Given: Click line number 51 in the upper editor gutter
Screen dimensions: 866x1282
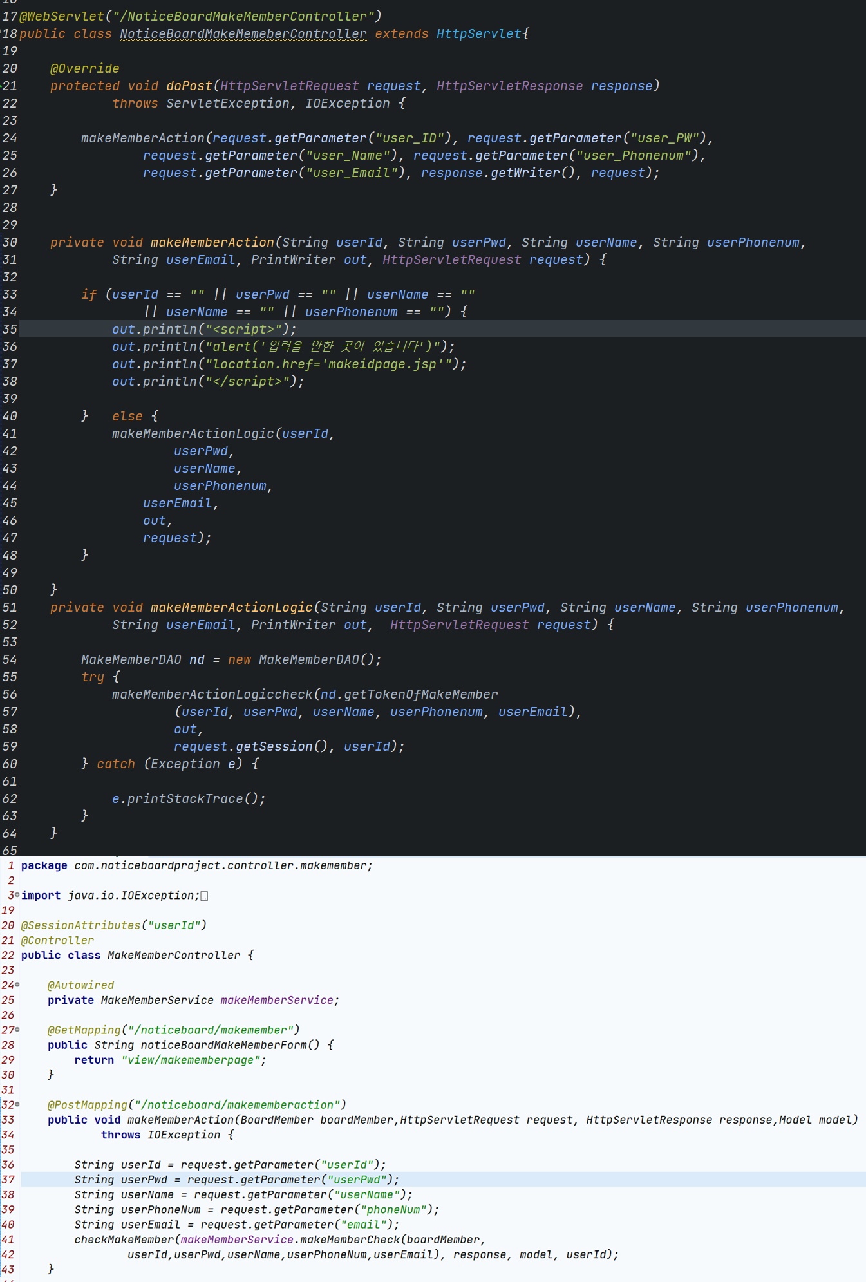Looking at the screenshot, I should point(10,607).
